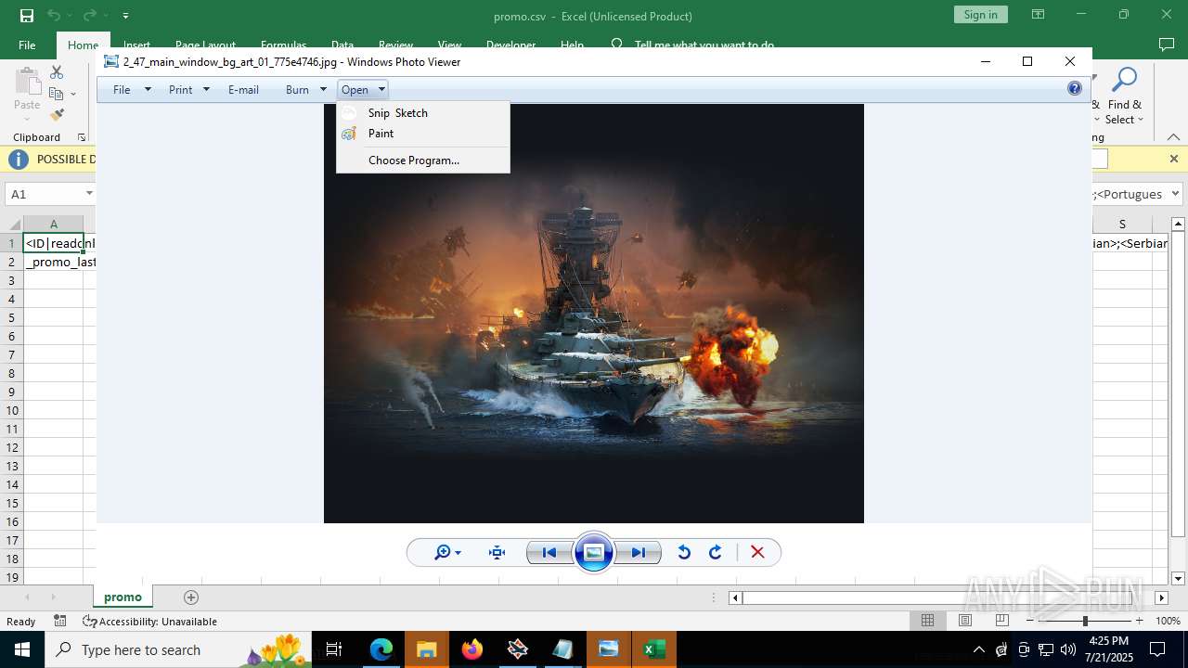The image size is (1188, 668).
Task: Click the macro recording status icon
Action: [60, 622]
